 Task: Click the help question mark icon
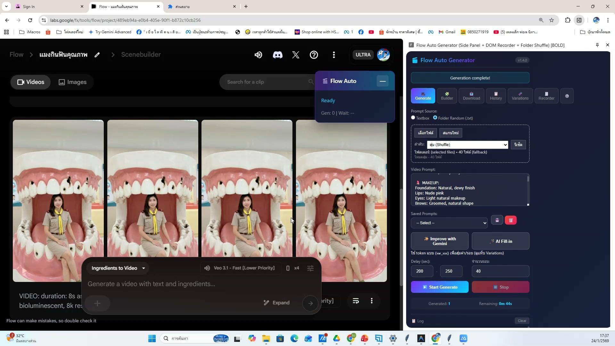pyautogui.click(x=314, y=55)
